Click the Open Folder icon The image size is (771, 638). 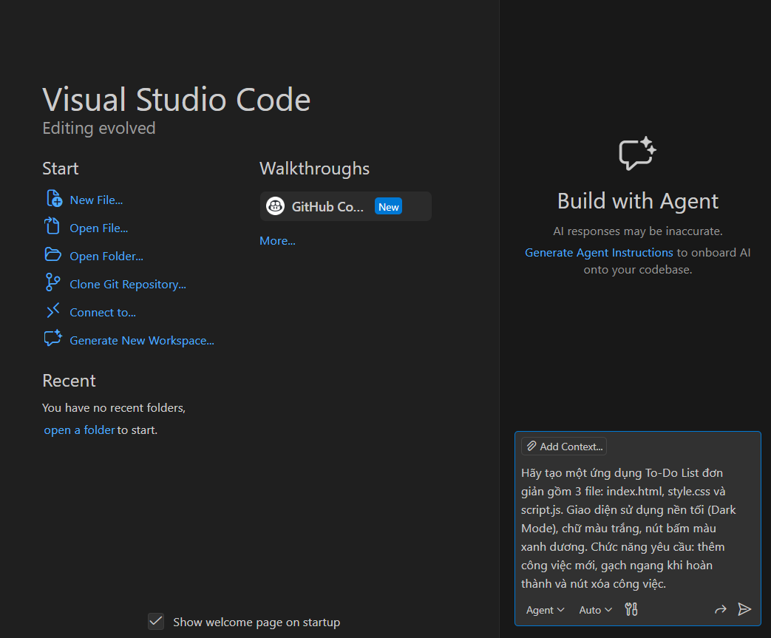[x=52, y=254]
